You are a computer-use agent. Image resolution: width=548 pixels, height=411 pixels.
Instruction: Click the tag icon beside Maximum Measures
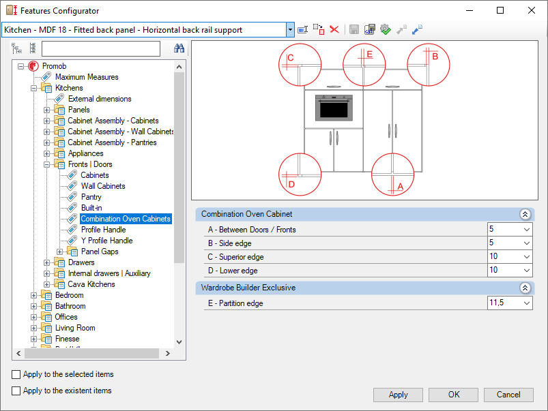pos(46,77)
